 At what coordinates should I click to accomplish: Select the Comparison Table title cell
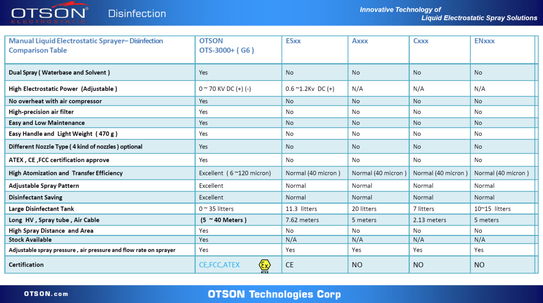pyautogui.click(x=86, y=46)
